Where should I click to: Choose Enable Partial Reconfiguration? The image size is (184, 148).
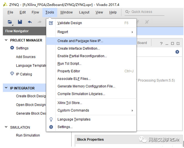(91, 56)
